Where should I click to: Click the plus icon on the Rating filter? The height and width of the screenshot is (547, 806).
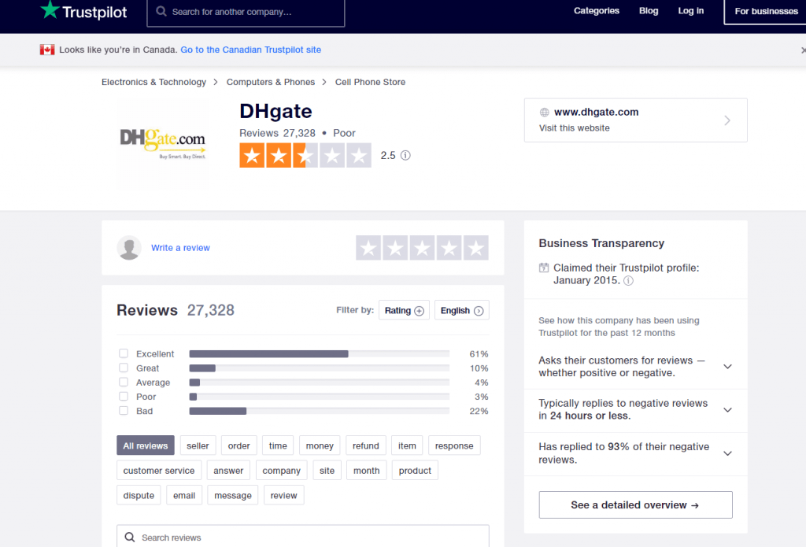click(418, 309)
